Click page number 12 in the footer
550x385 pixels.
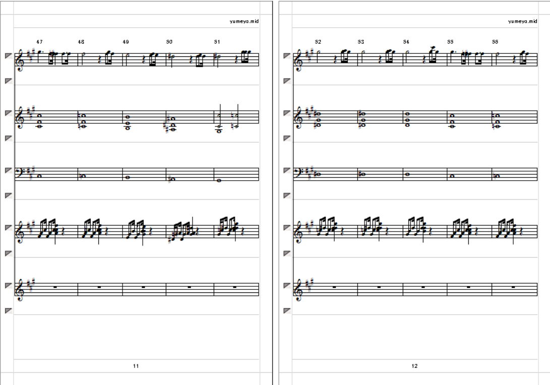(414, 366)
